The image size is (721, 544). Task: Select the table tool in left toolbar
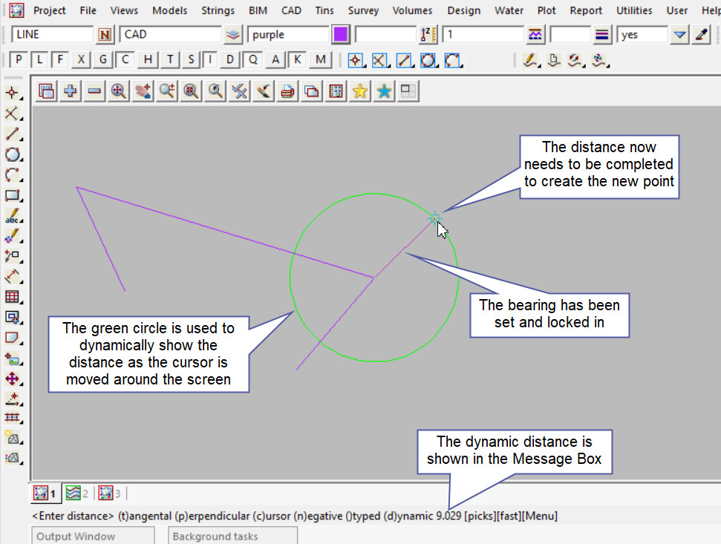12,297
